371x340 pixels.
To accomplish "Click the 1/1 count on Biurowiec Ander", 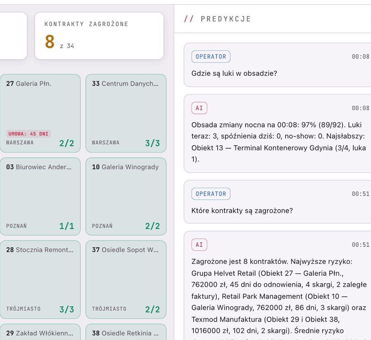I will coord(66,226).
